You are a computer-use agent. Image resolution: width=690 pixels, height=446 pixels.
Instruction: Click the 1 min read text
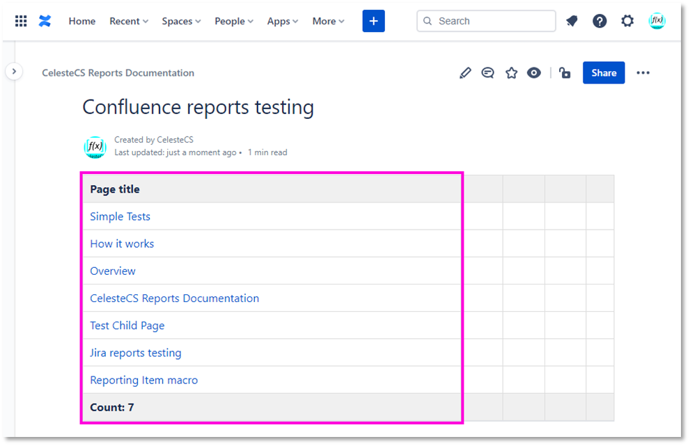[267, 152]
